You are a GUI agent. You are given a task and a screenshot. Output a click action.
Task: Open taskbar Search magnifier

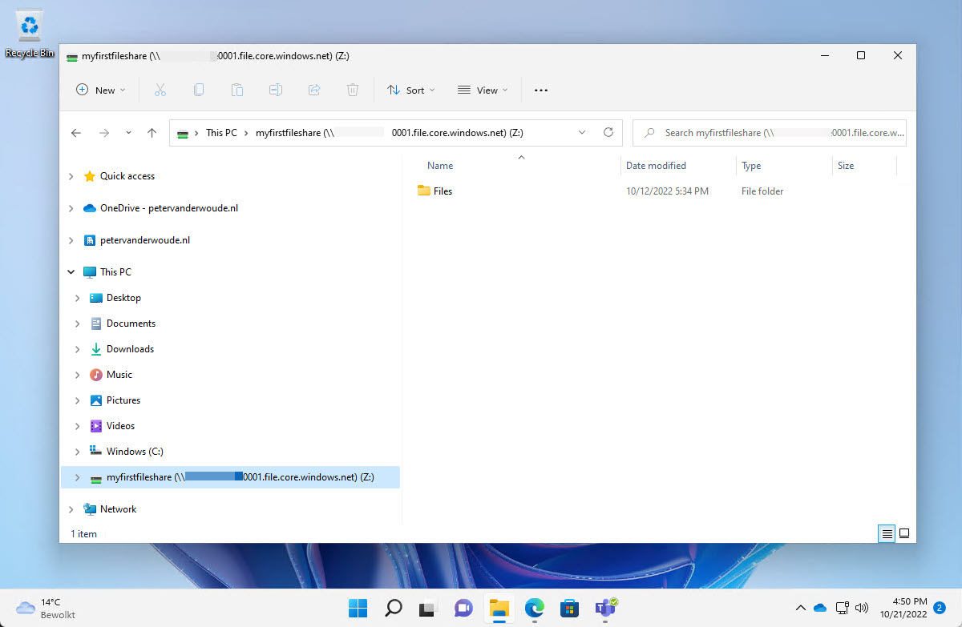click(x=394, y=608)
